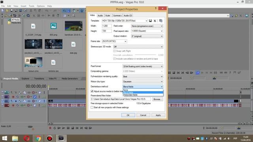The width and height of the screenshot is (253, 142).
Task: Select None in the deinterlace list
Action: point(143,90)
